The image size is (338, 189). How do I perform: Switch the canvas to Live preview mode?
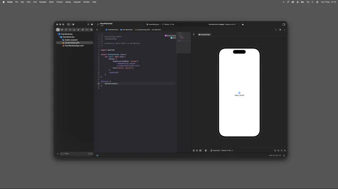click(193, 150)
